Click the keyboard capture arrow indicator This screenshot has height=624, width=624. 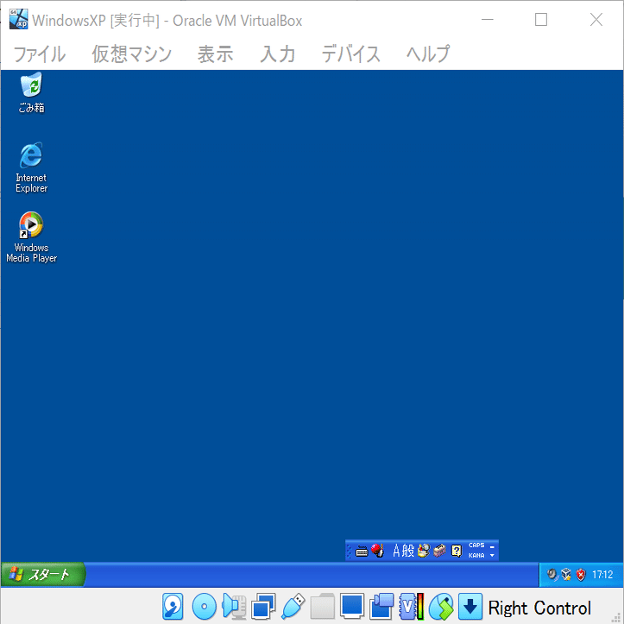(x=470, y=607)
